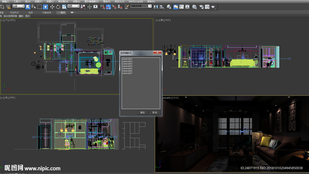The width and height of the screenshot is (309, 174).
Task: Open the Mirror tool
Action: click(156, 6)
